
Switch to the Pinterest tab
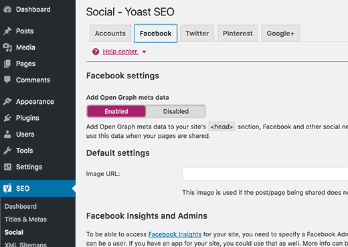point(238,33)
